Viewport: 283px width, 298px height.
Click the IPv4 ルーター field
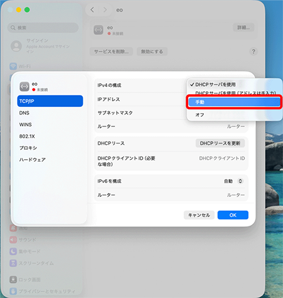coord(236,126)
